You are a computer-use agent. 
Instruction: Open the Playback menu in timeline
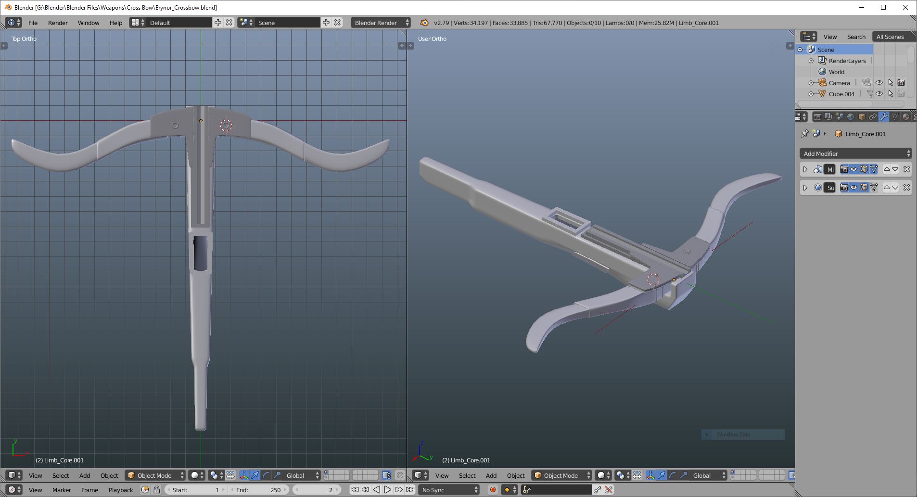tap(120, 490)
